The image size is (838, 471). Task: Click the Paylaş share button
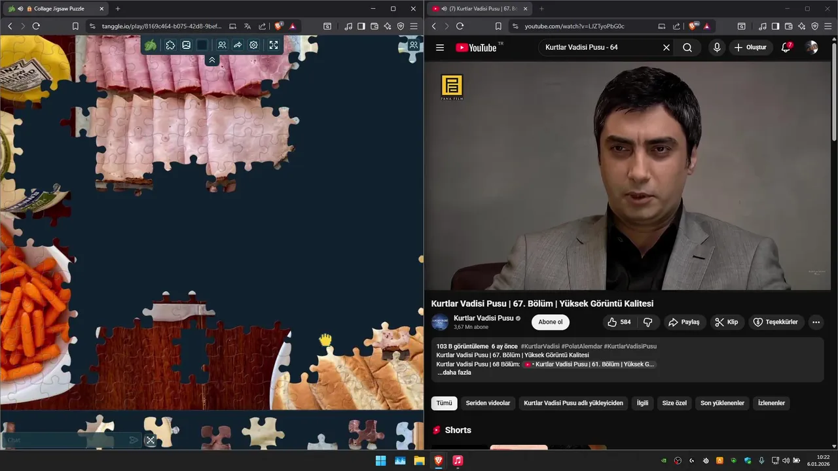(x=683, y=322)
